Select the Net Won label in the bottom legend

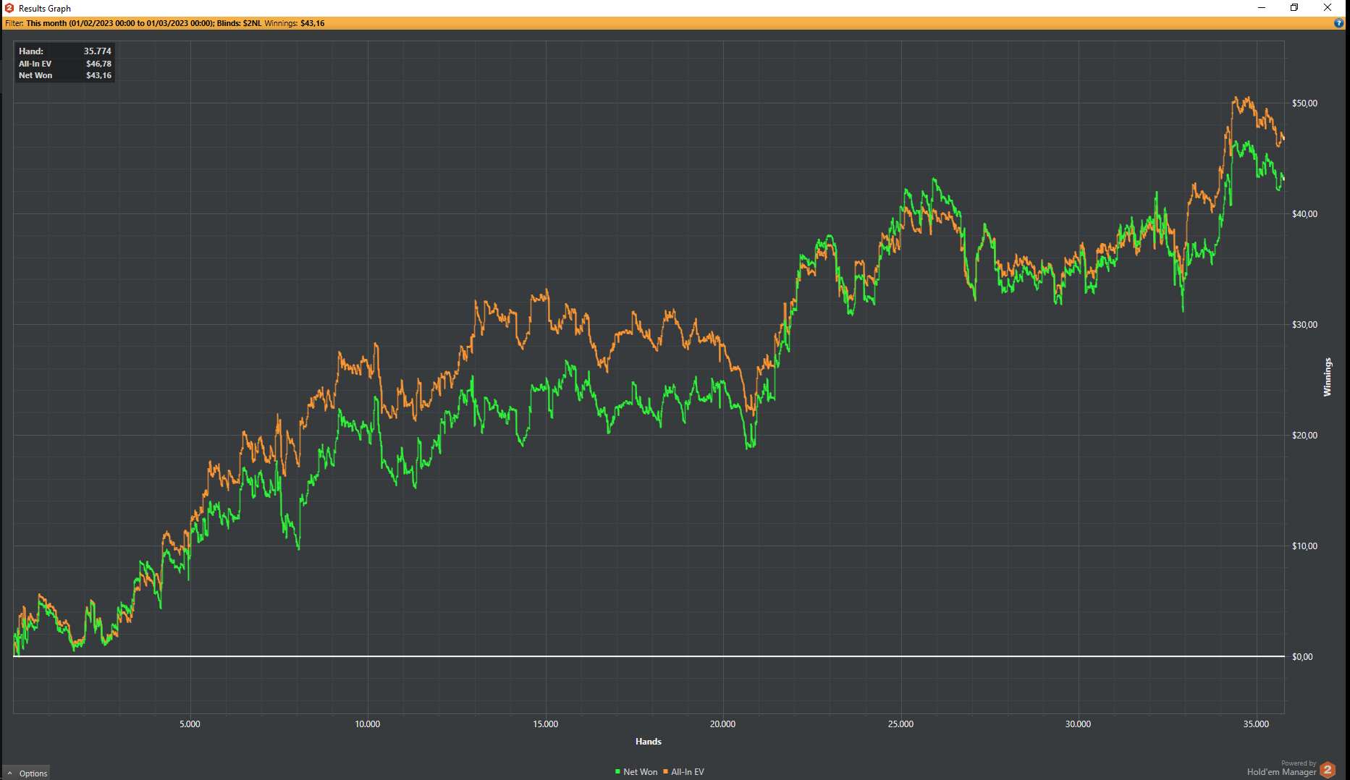641,772
